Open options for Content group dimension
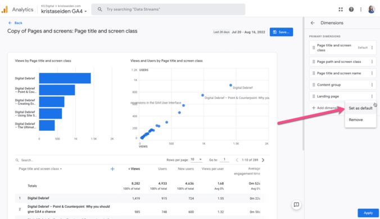The image size is (380, 219). point(372,85)
